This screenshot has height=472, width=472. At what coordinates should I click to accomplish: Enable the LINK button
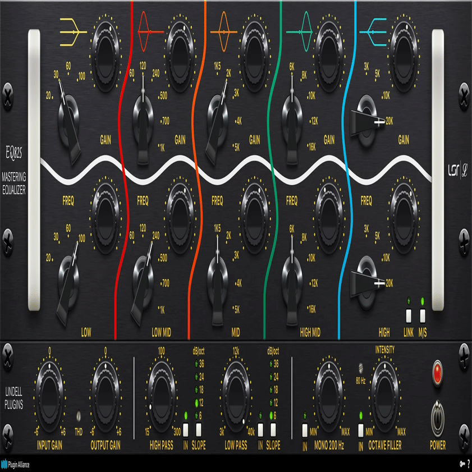409,316
